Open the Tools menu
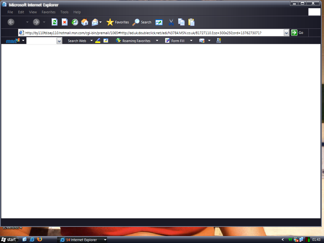 (x=64, y=12)
